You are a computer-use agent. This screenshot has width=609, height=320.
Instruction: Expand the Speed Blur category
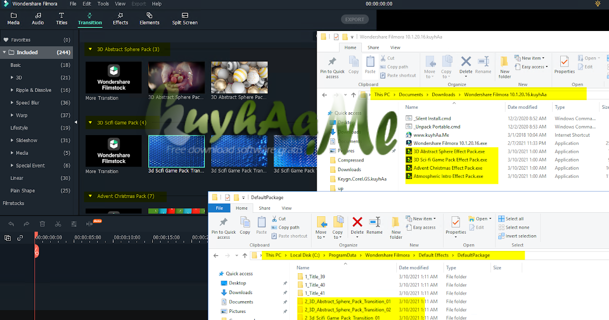click(12, 103)
